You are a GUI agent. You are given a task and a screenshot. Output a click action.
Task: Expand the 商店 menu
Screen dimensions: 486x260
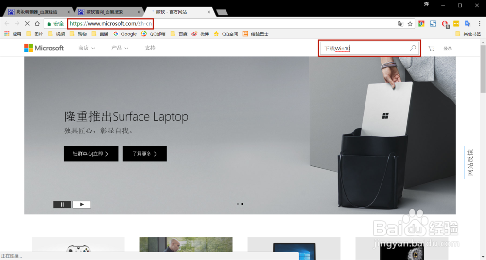pyautogui.click(x=87, y=48)
